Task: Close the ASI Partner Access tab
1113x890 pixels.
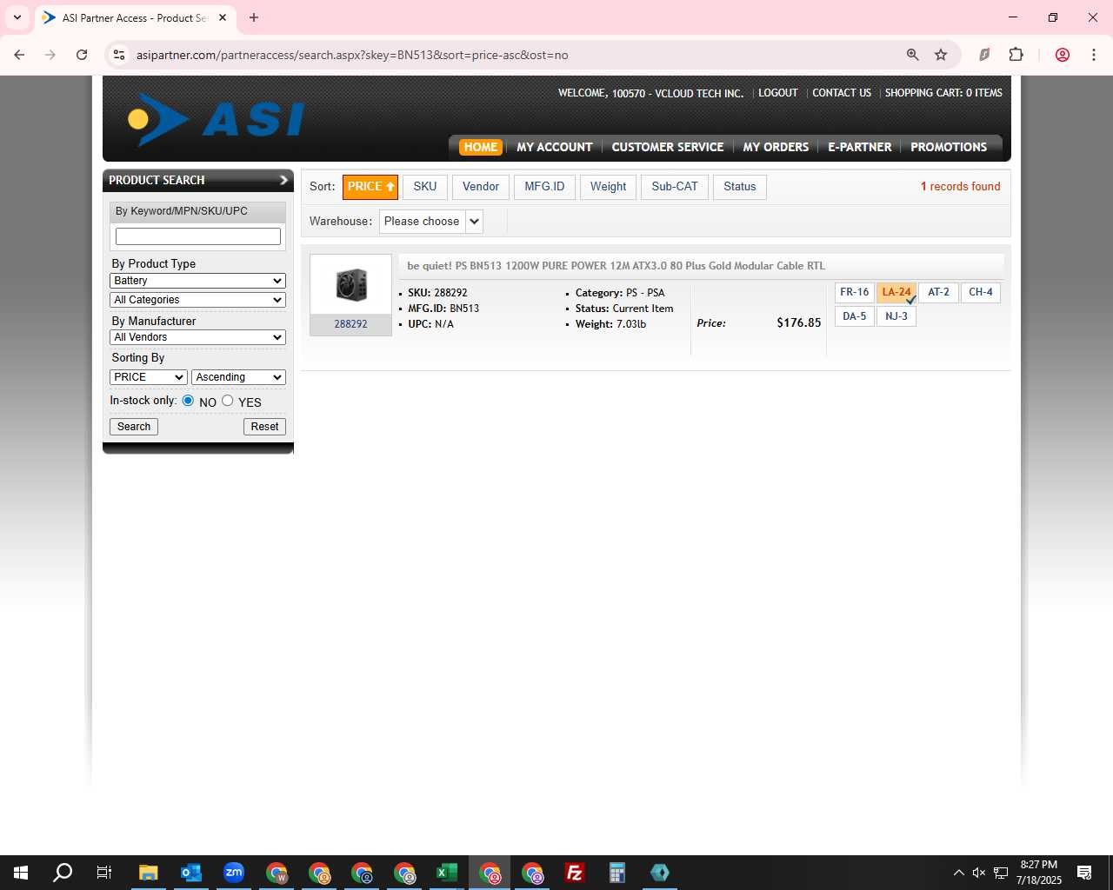Action: (x=223, y=17)
